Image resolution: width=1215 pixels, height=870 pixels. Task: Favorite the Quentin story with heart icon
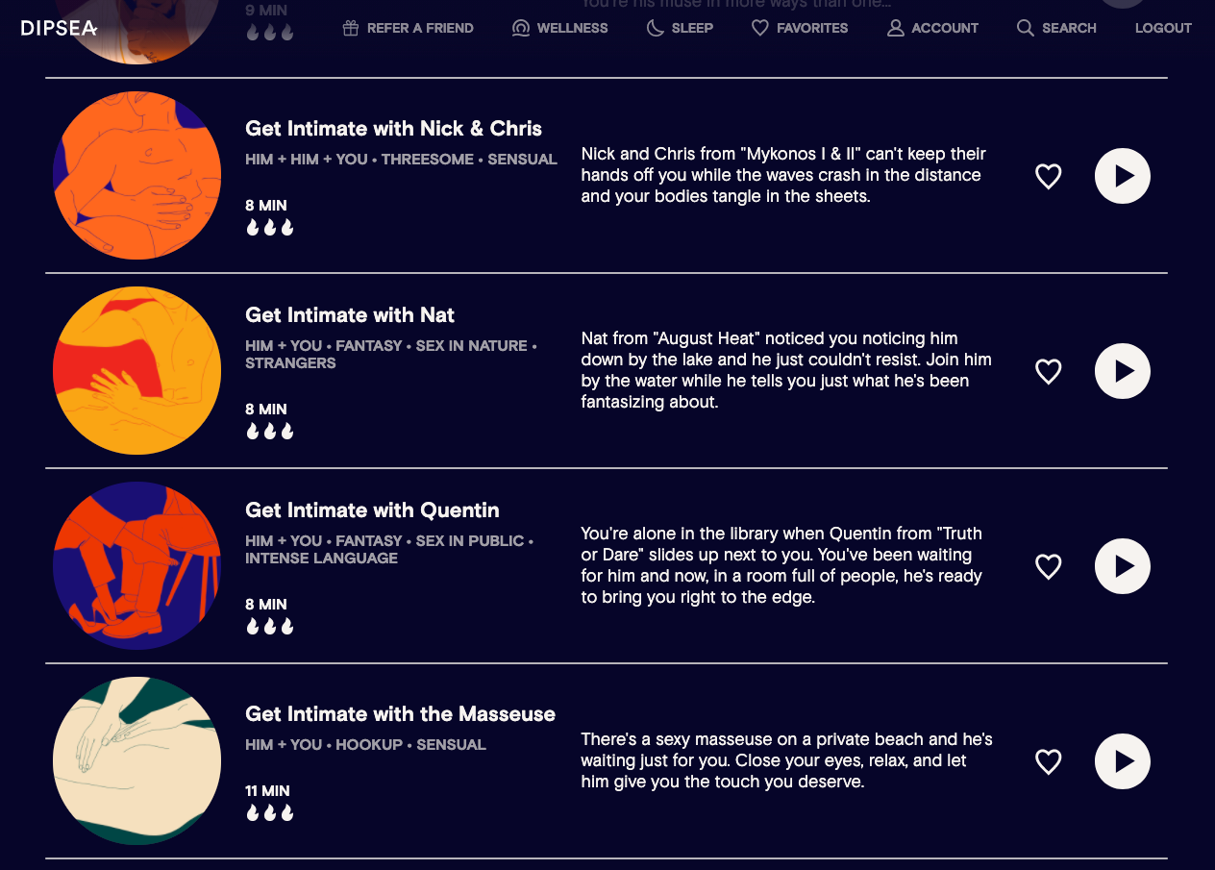click(1048, 566)
